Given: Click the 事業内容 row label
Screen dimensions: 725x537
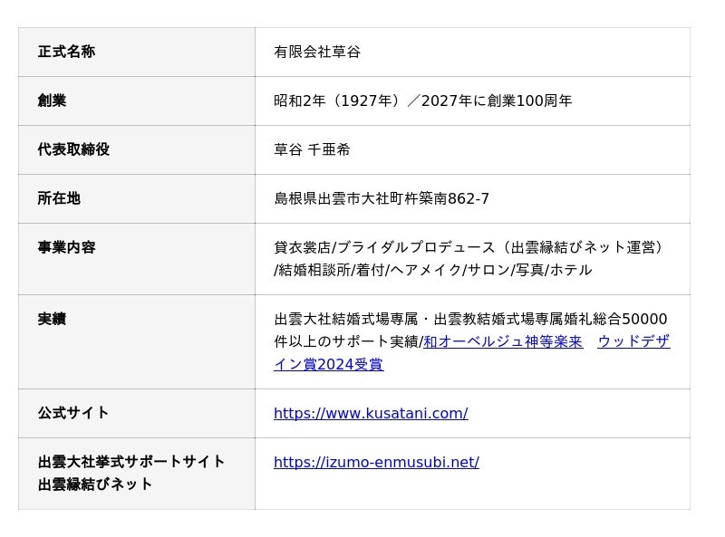Looking at the screenshot, I should (66, 247).
